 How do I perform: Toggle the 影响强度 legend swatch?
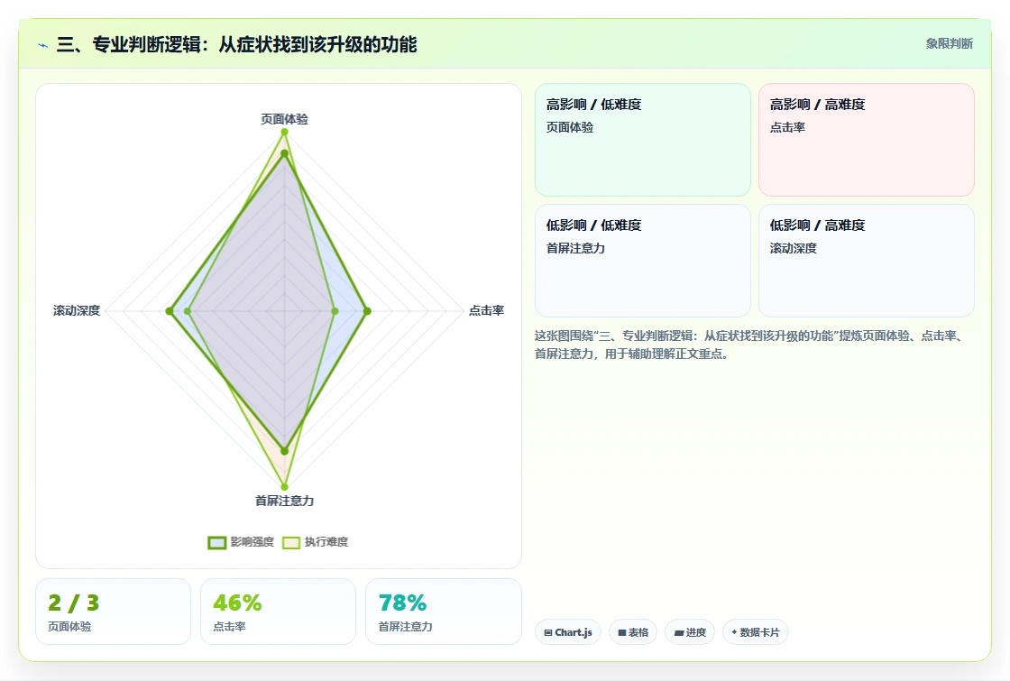217,542
